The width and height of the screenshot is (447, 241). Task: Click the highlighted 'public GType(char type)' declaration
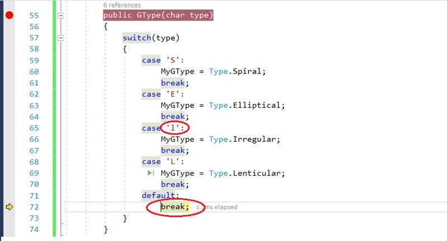[158, 16]
